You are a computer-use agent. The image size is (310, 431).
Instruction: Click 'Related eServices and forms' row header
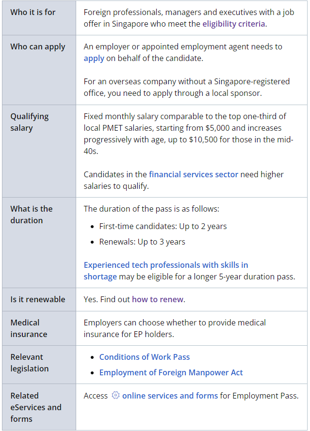click(x=36, y=407)
